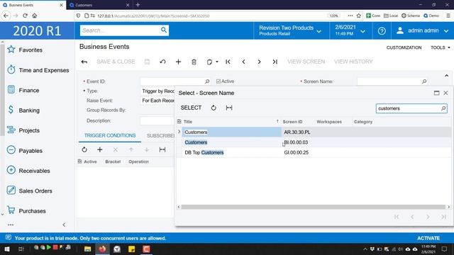The image size is (454, 255).
Task: Open the Payables workspace
Action: click(25, 150)
